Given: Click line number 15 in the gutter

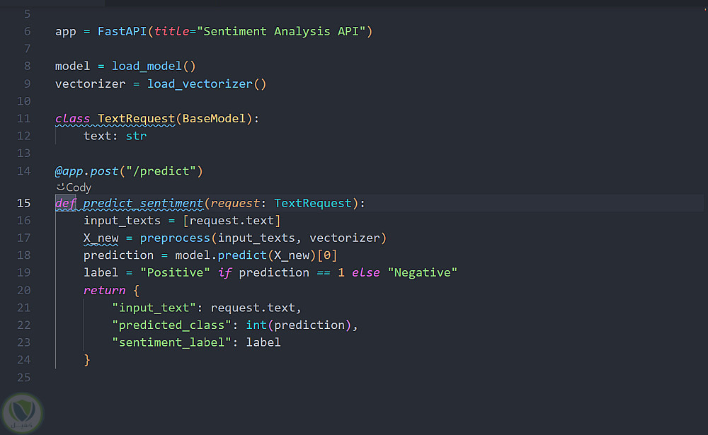Looking at the screenshot, I should [x=23, y=203].
